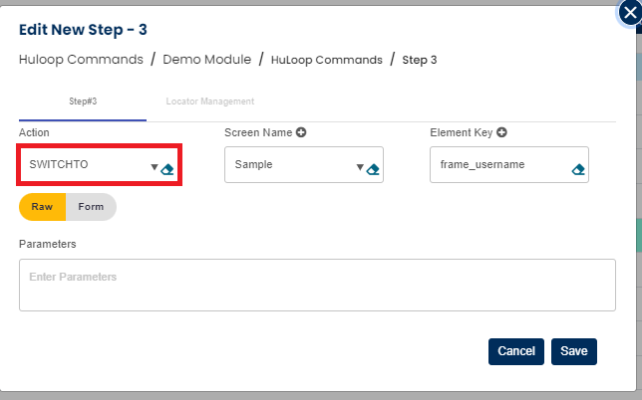Open Demo Module breadcrumb link
This screenshot has height=400, width=642.
coord(206,60)
